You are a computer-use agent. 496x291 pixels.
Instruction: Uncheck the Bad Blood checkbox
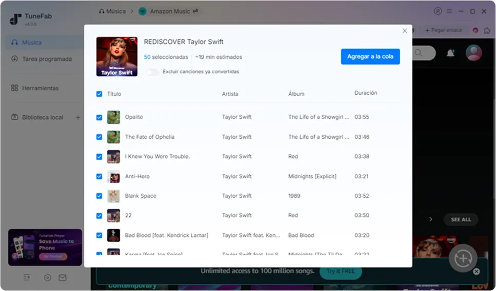[100, 235]
